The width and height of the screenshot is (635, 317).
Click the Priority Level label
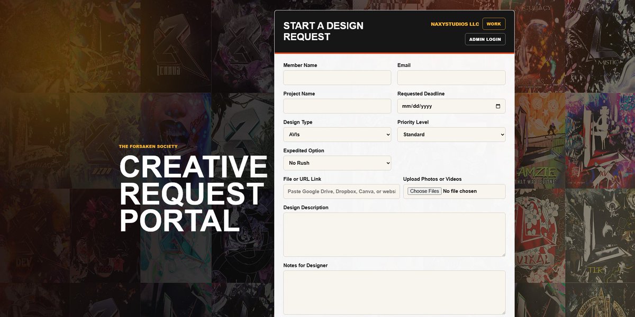[413, 122]
